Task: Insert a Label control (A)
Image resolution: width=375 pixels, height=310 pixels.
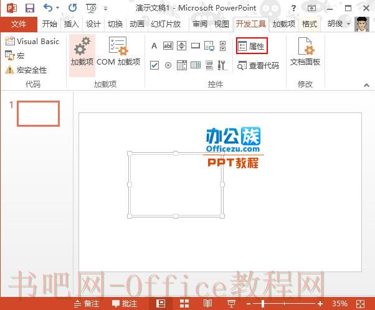Action: (154, 45)
